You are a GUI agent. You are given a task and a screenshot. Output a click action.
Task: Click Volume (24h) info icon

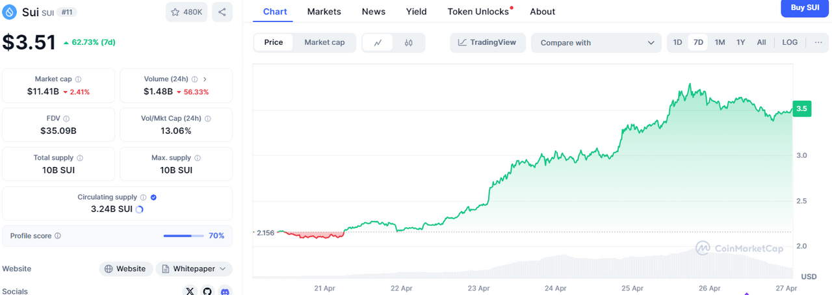(195, 79)
